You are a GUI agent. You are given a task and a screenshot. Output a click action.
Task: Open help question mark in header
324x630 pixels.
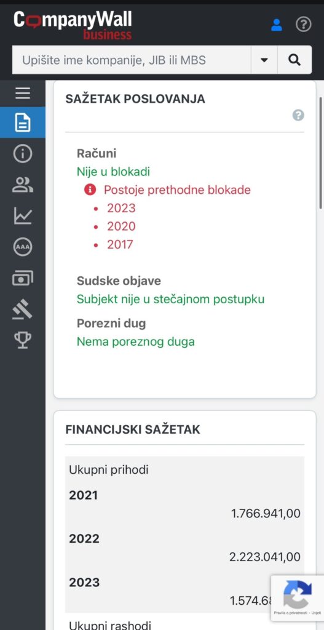point(303,25)
